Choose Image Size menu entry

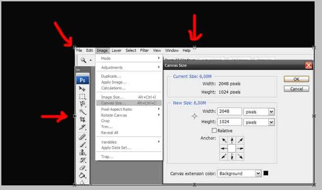[x=129, y=97]
